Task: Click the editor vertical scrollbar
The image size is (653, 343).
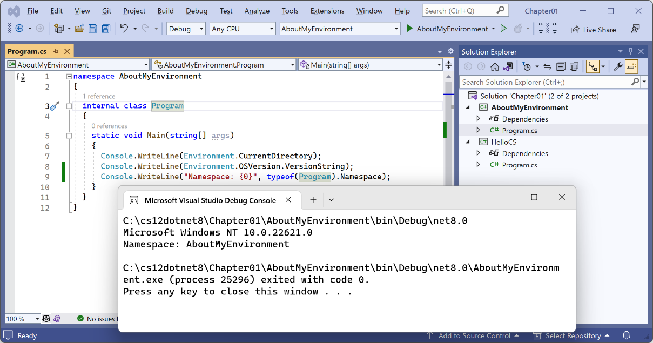Action: 448,135
